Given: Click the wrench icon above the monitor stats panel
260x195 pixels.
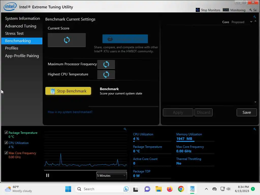Looking at the screenshot, I should coord(254,129).
